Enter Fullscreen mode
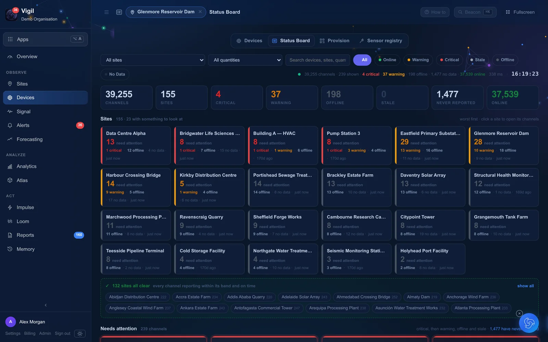 (x=520, y=12)
